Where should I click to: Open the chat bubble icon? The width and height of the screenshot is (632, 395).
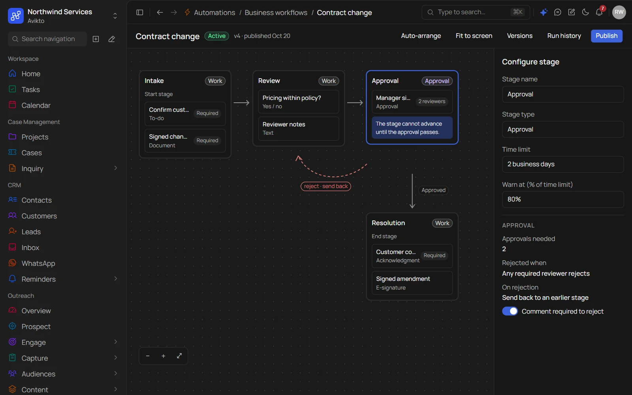pyautogui.click(x=557, y=12)
